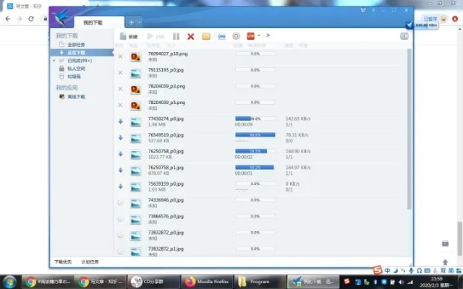
Task: Expand the 已完成 tree node arrow
Action: 54,61
